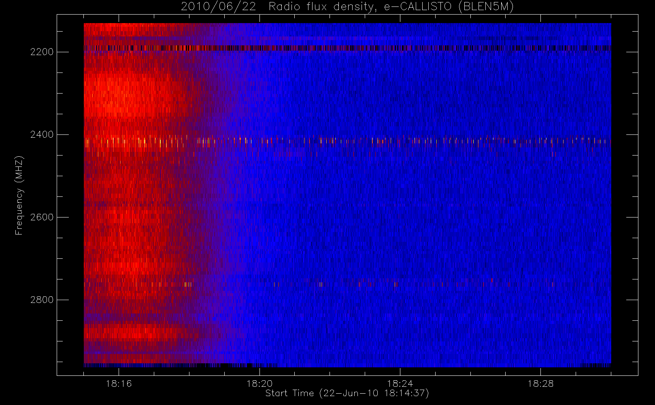Viewport: 655px width, 405px height.
Task: Click the yellow interference line at 2400 MHz
Action: click(x=347, y=141)
